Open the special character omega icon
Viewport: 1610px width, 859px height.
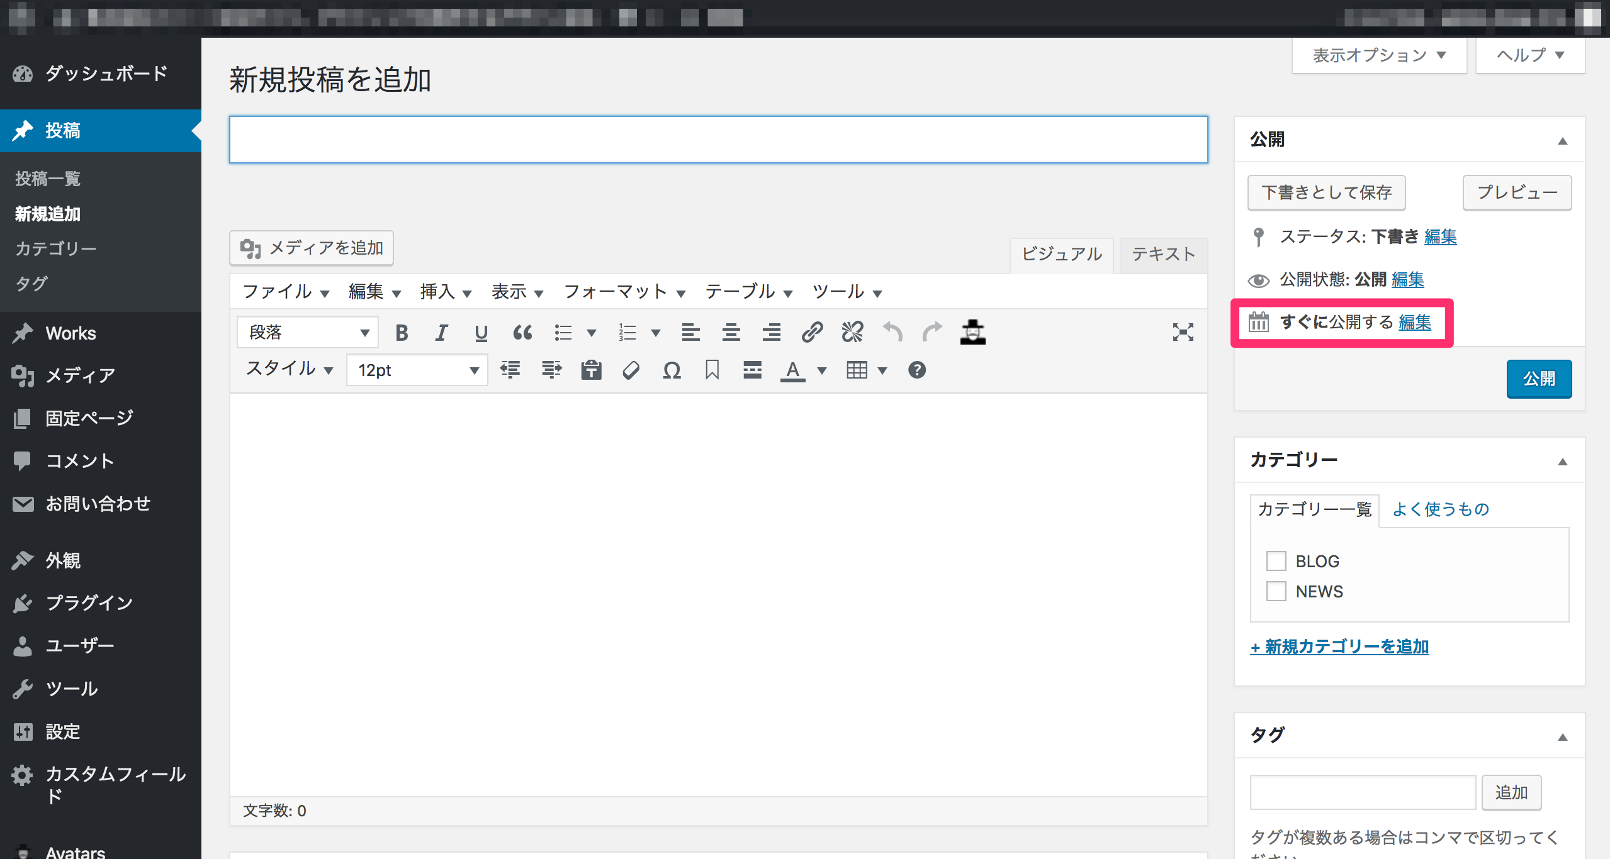coord(672,370)
